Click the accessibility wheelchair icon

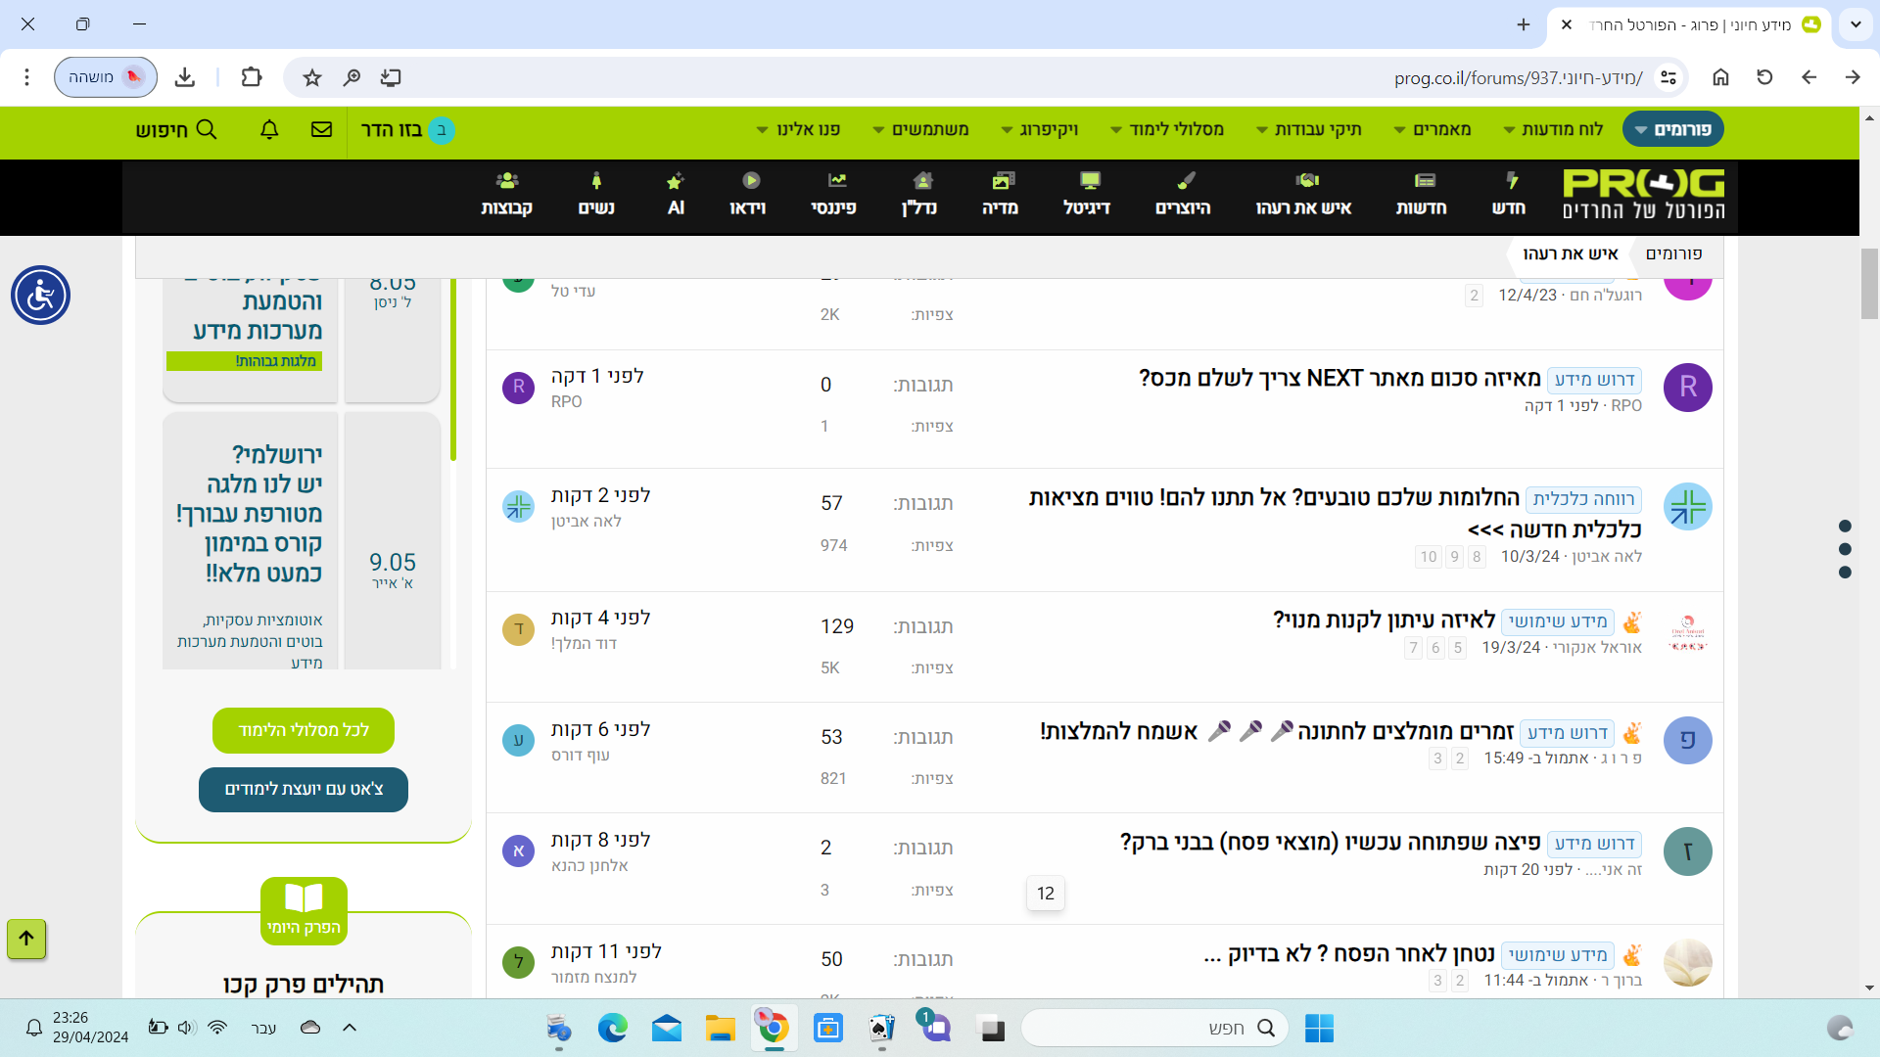point(40,295)
